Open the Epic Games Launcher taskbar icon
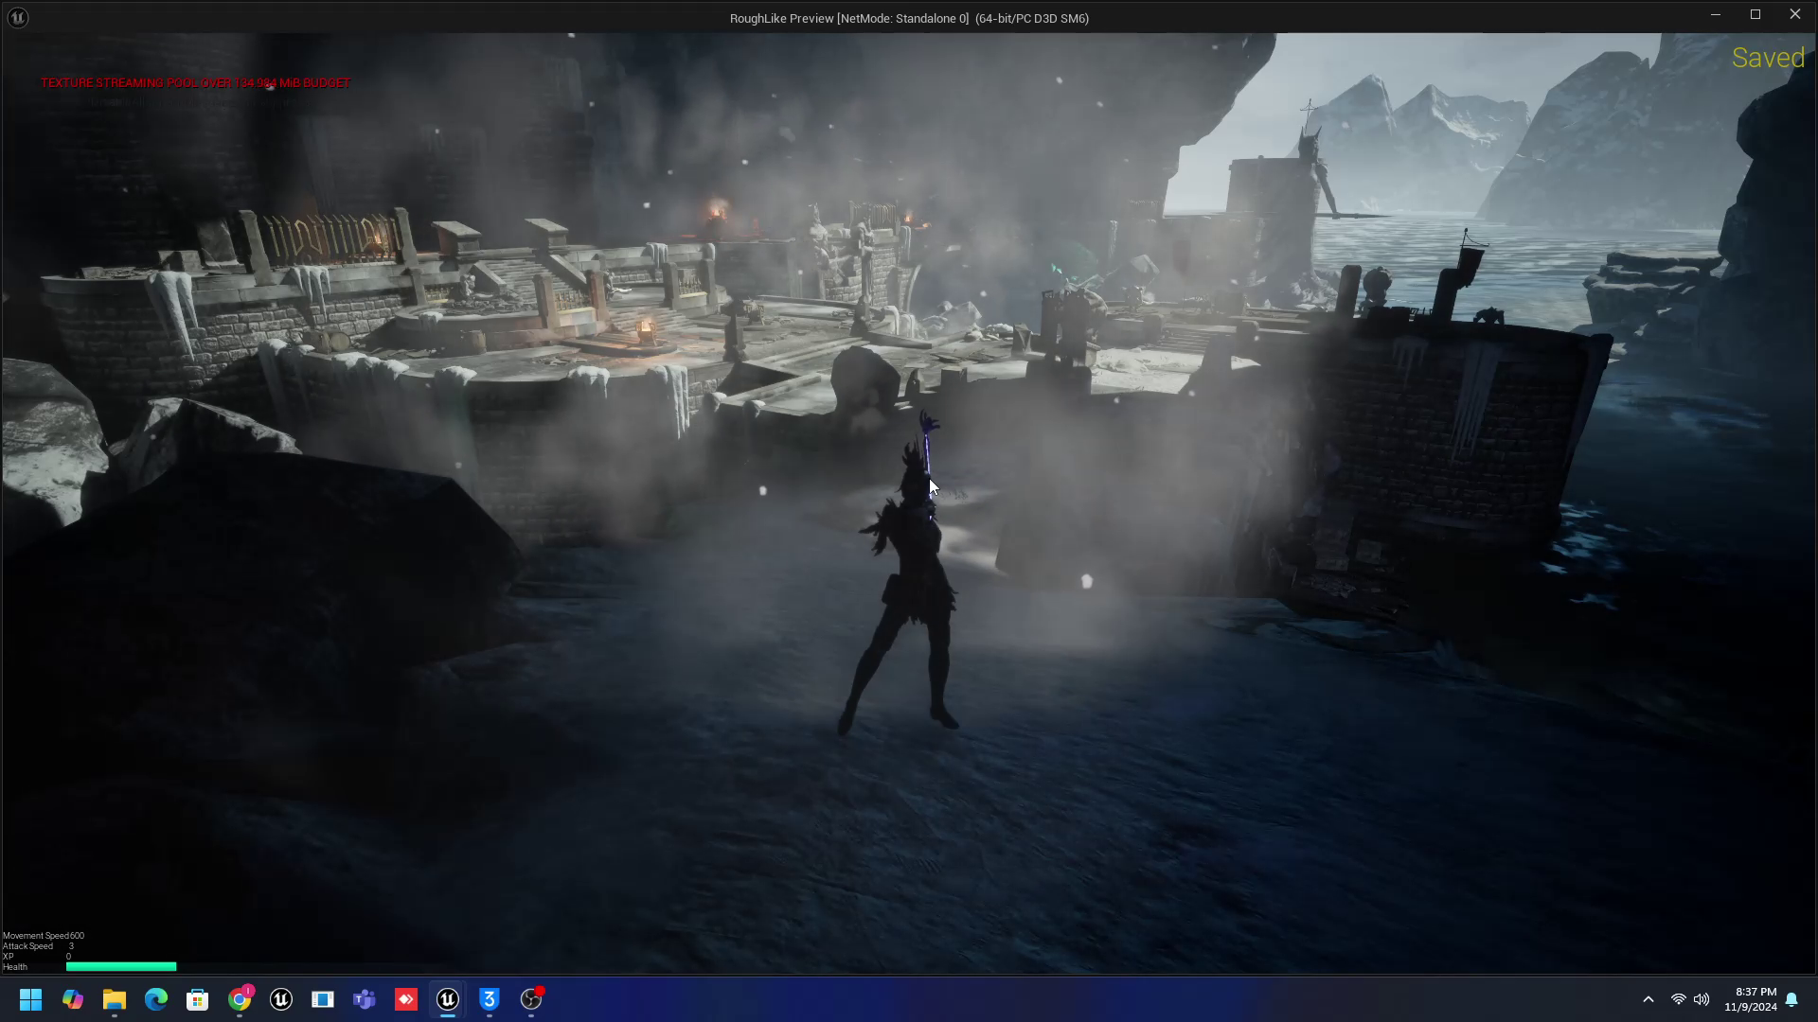Image resolution: width=1818 pixels, height=1022 pixels. coord(280,1000)
